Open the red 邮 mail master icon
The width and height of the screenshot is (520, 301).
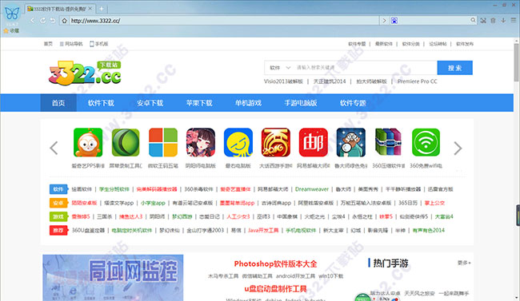[313, 142]
